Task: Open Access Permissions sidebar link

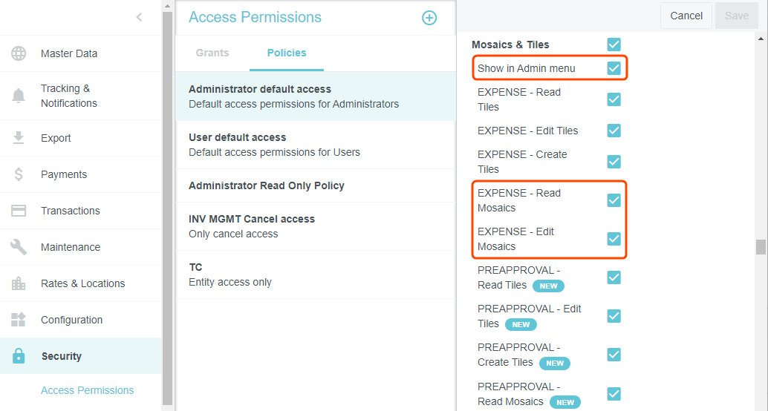Action: pyautogui.click(x=88, y=390)
